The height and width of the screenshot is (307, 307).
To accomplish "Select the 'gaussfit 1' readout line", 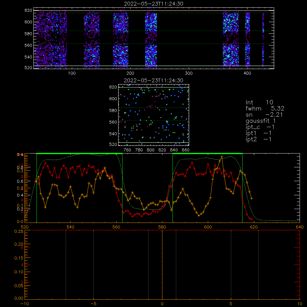I will click(261, 121).
